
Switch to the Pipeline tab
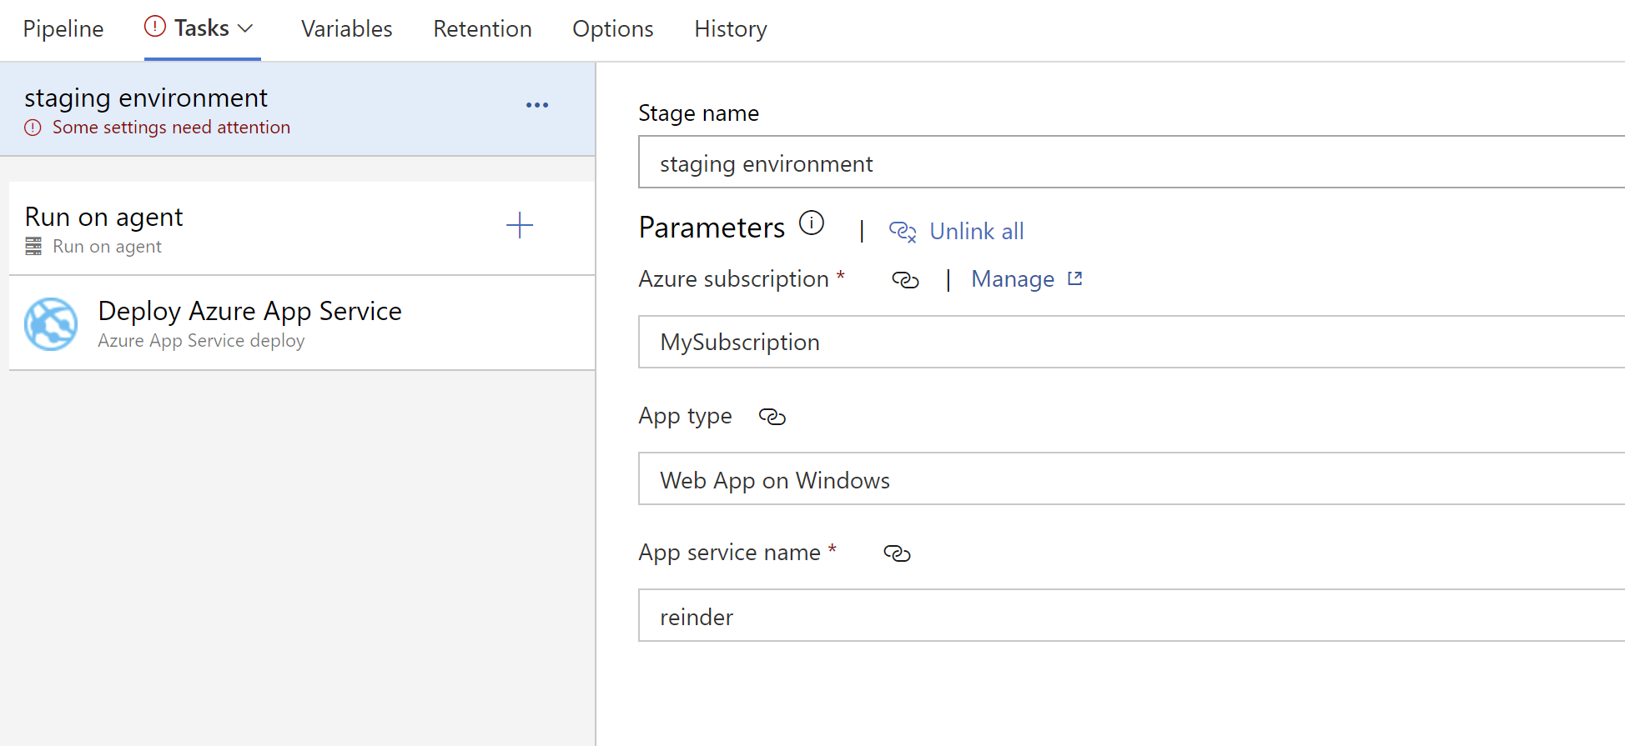pyautogui.click(x=63, y=29)
